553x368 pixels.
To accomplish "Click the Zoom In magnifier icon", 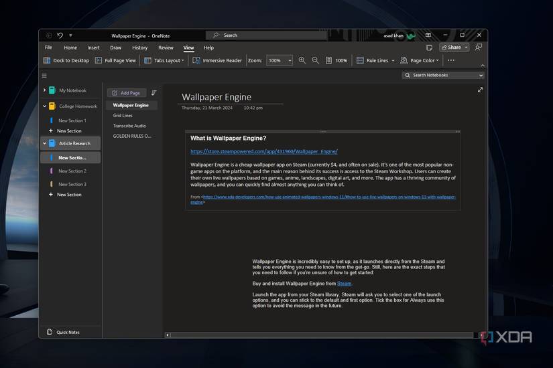I will [x=302, y=60].
